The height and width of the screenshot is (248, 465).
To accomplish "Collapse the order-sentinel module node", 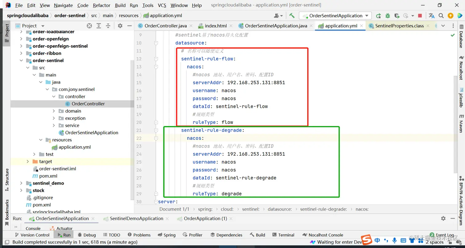I will coord(21,61).
